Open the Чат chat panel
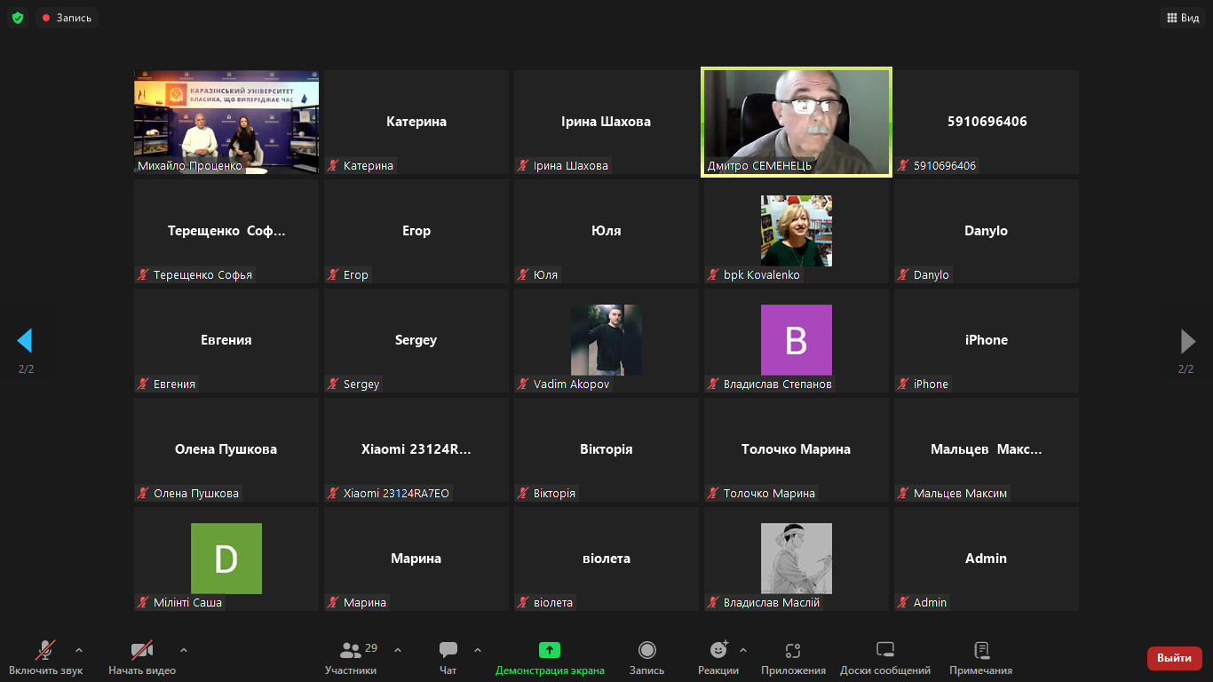This screenshot has width=1213, height=682. tap(448, 657)
